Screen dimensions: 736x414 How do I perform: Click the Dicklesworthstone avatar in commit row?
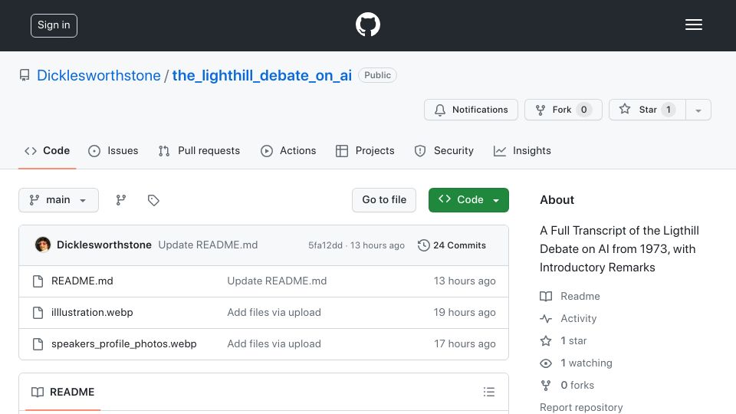click(43, 245)
